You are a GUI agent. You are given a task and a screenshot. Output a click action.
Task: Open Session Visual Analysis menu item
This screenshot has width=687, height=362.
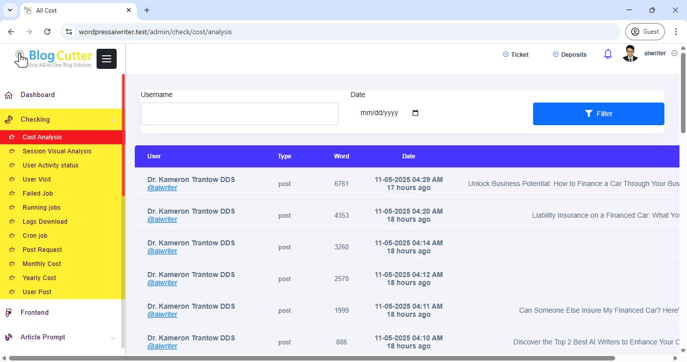pos(57,151)
